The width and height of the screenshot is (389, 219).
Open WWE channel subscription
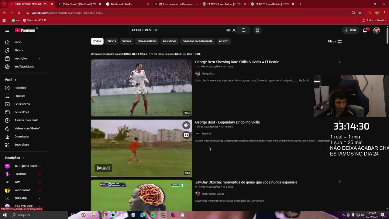[x=23, y=182]
